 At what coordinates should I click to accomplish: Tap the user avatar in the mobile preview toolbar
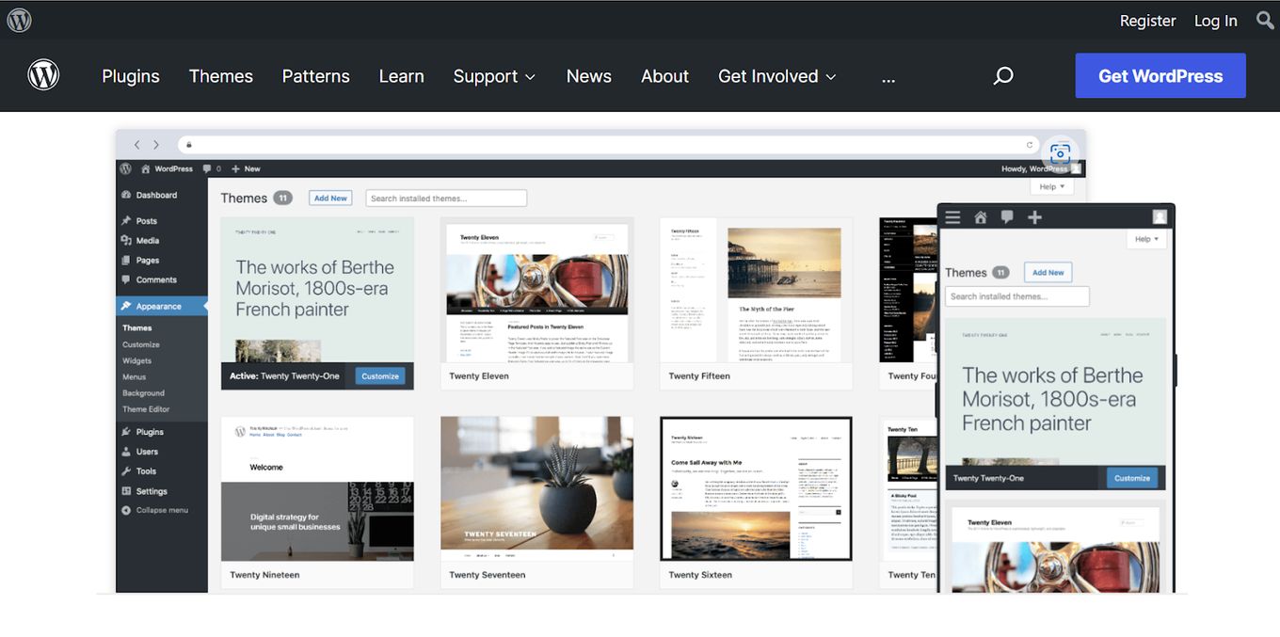point(1160,217)
